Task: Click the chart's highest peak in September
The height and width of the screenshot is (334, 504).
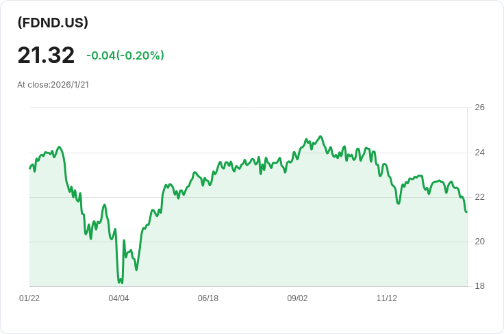Action: coord(320,137)
